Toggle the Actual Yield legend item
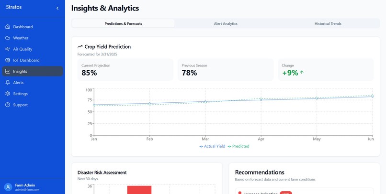Viewport: 386px width, 194px height. click(x=212, y=146)
